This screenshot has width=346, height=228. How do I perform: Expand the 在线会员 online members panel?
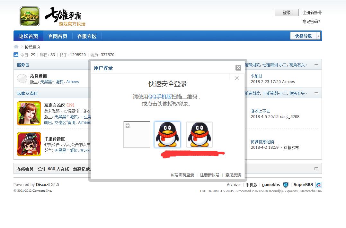[x=316, y=169]
